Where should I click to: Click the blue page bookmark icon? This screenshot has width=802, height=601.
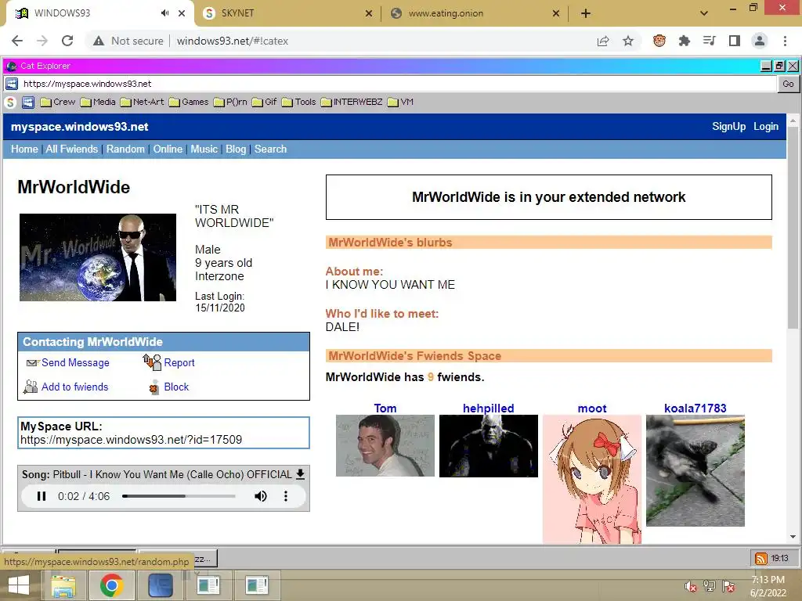(28, 103)
